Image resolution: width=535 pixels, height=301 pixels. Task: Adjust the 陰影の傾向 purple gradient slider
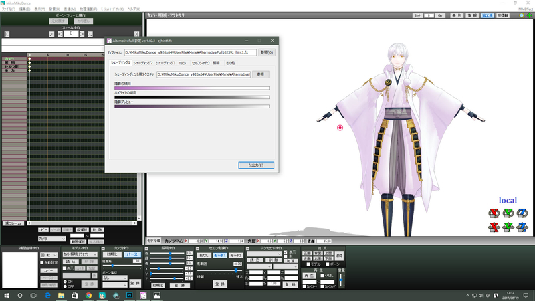pos(192,88)
